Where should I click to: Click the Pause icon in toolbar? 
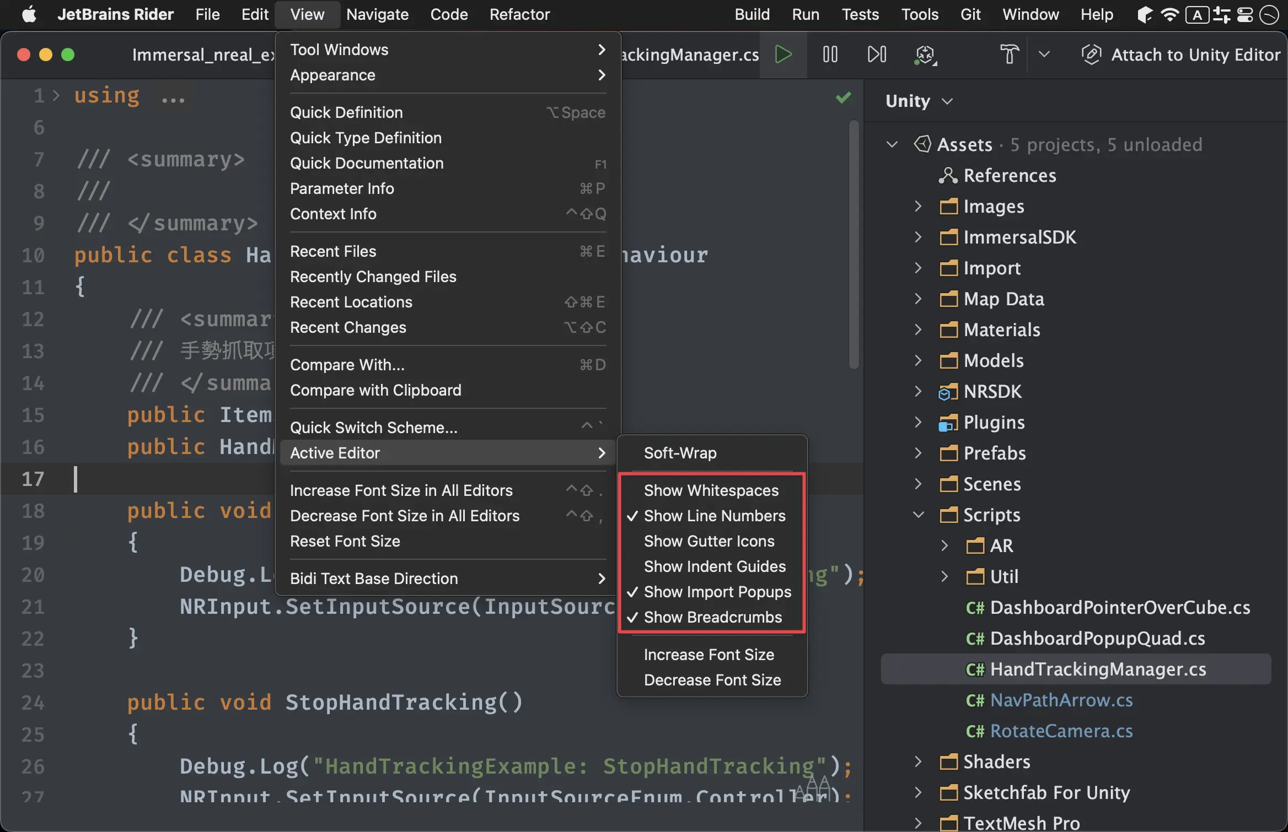click(830, 55)
